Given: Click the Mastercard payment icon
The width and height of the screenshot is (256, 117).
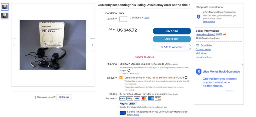Looking at the screenshot, I should tap(144, 99).
